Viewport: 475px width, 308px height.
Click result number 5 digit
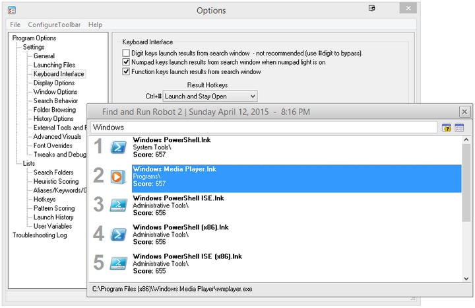coord(98,263)
